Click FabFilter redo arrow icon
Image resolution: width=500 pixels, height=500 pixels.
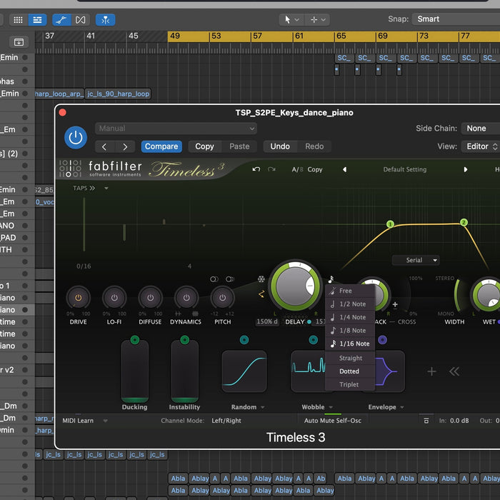(271, 169)
